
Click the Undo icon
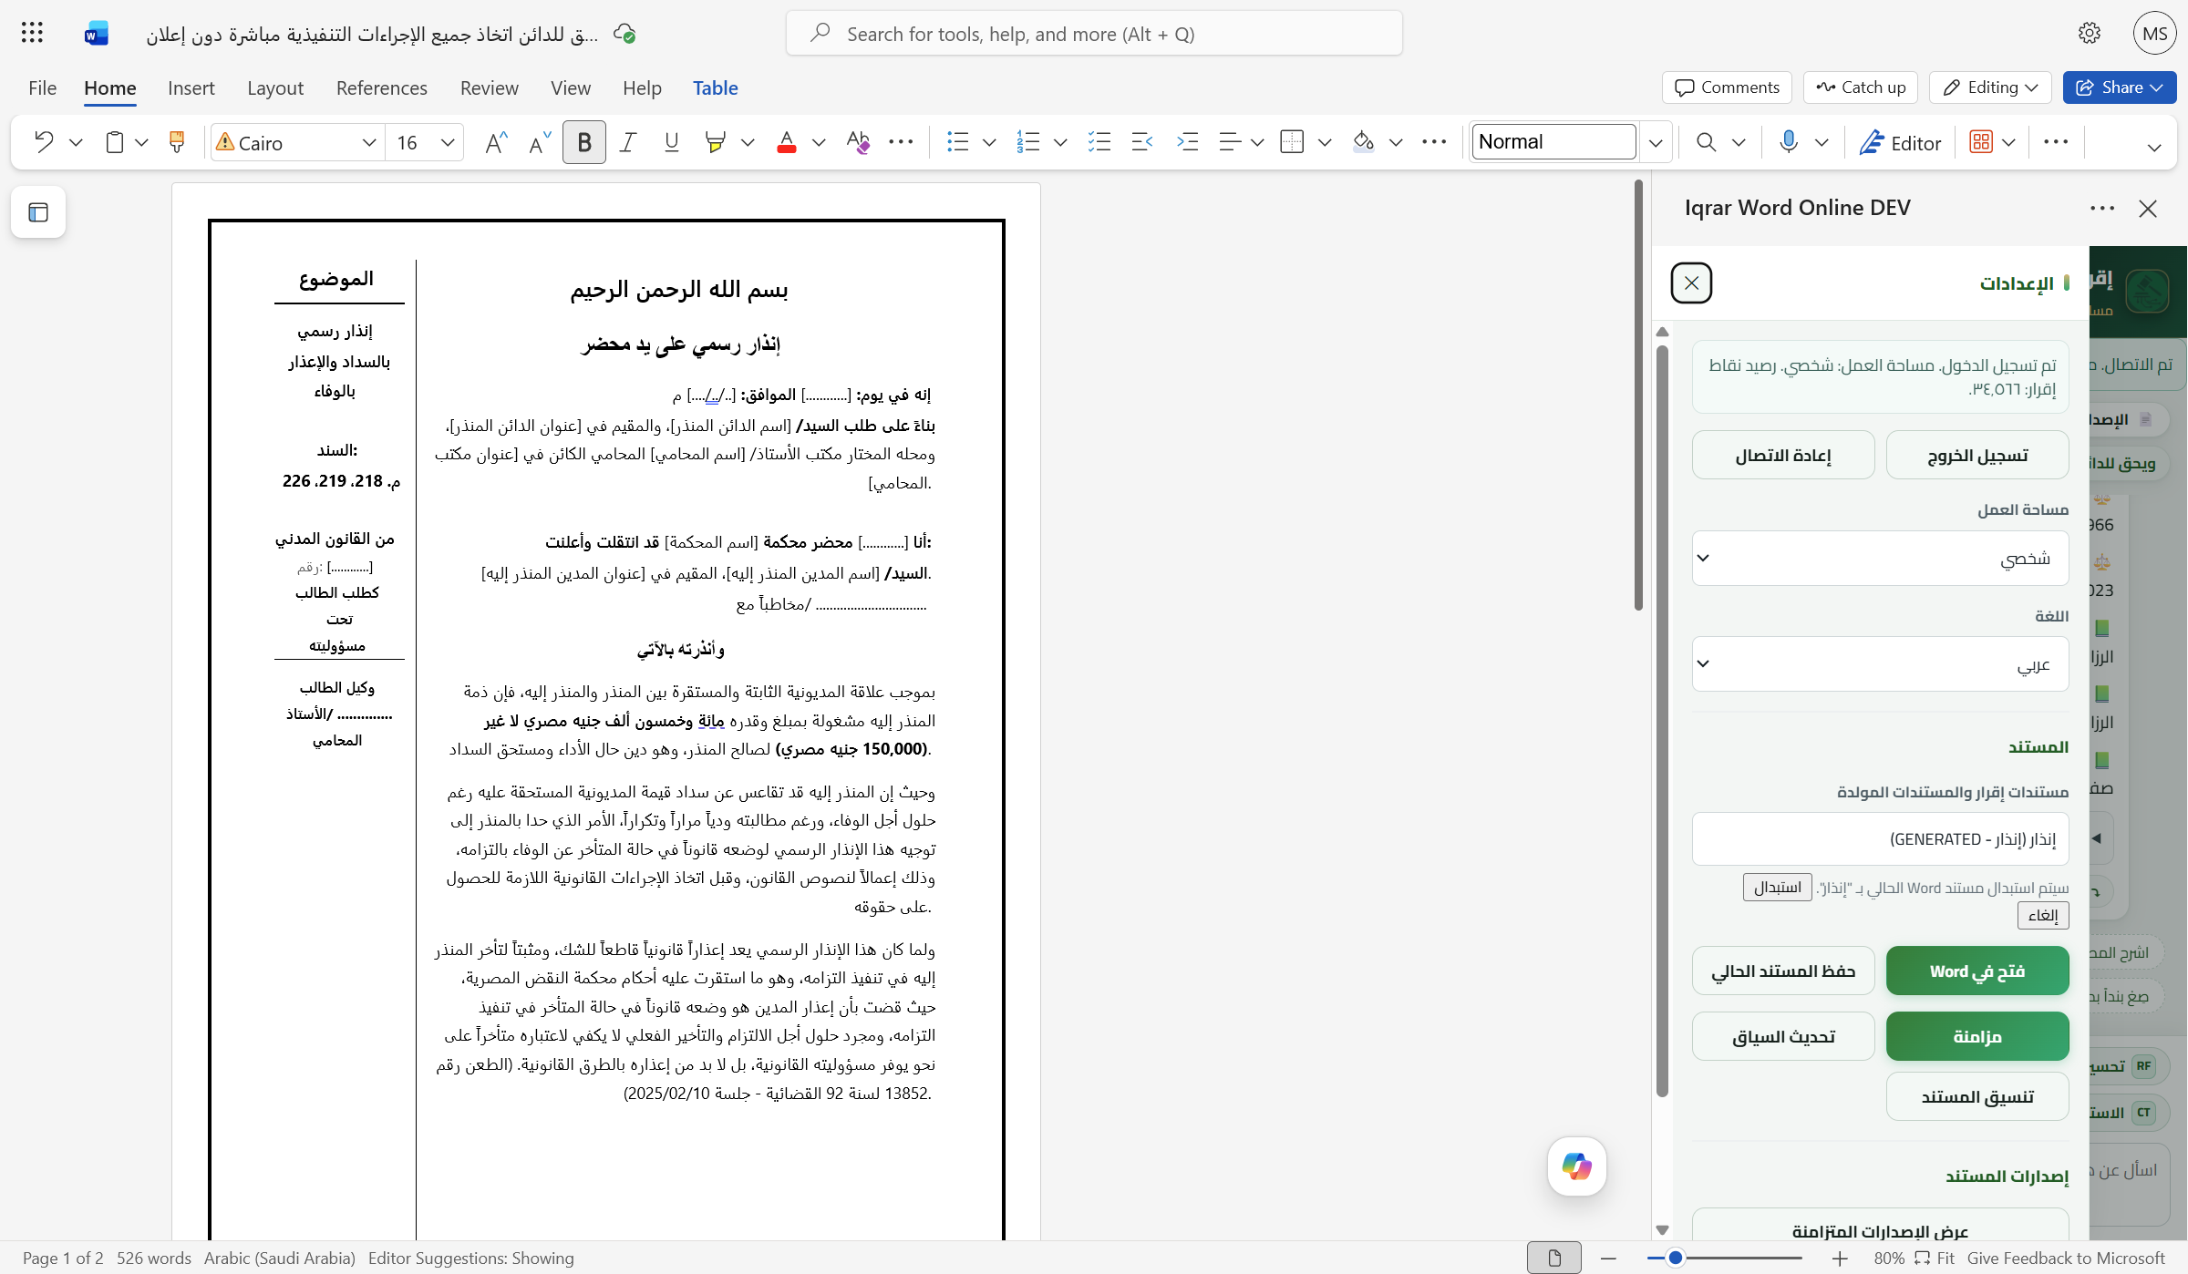coord(43,142)
